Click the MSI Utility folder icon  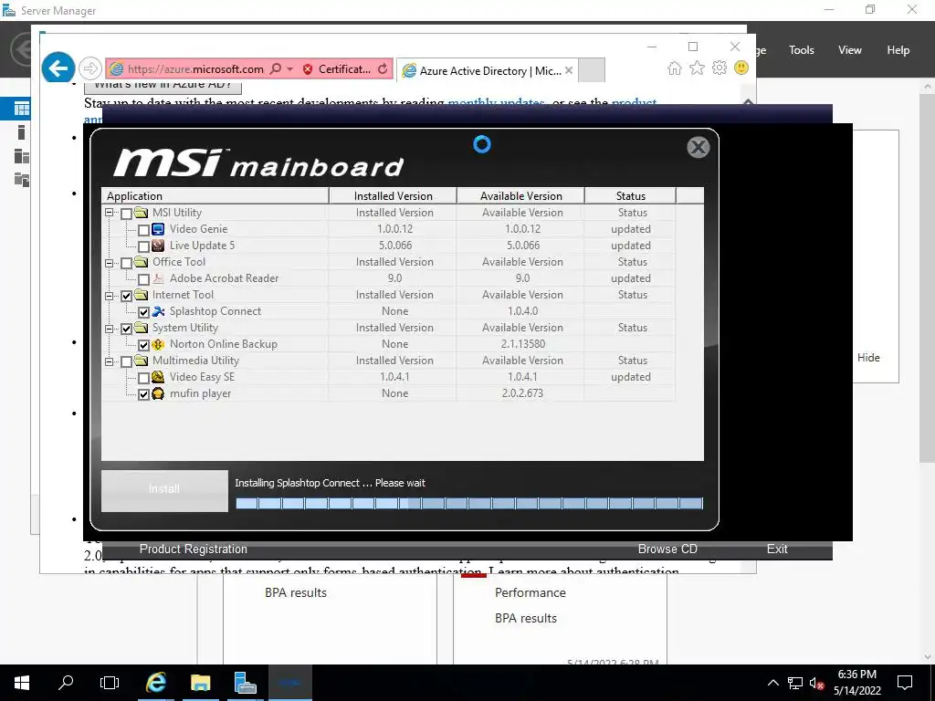coord(142,212)
